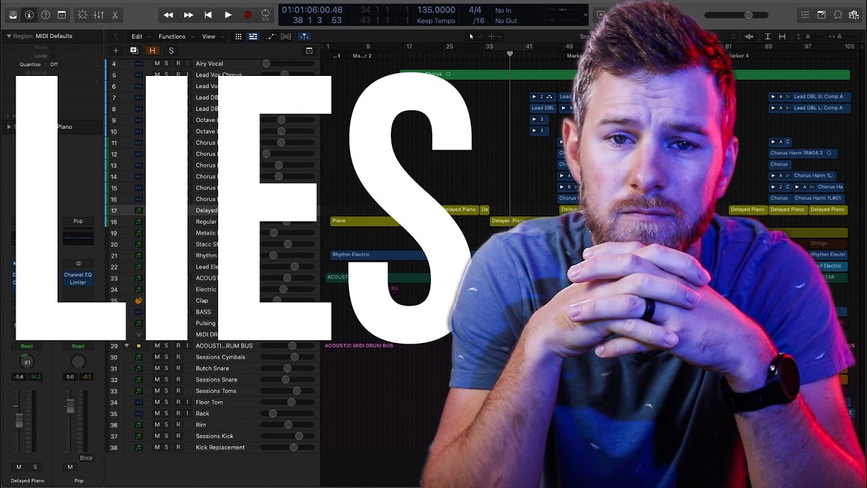Image resolution: width=867 pixels, height=488 pixels.
Task: Open the View menu
Action: pos(209,37)
